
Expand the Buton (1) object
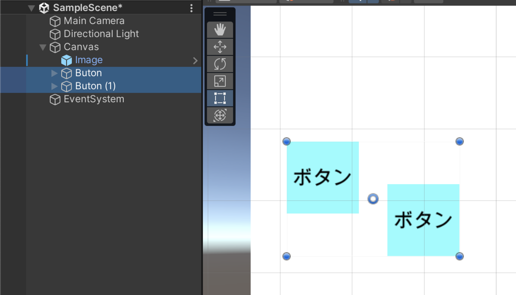coord(54,86)
